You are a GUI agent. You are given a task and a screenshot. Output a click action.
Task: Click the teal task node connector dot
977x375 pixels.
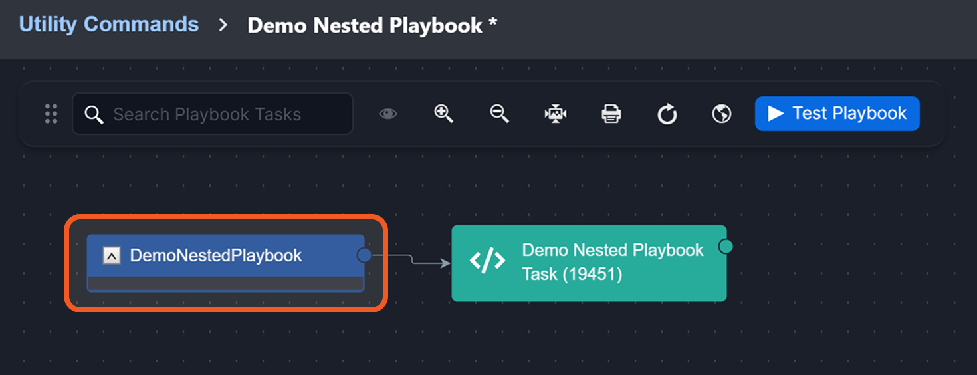point(726,247)
